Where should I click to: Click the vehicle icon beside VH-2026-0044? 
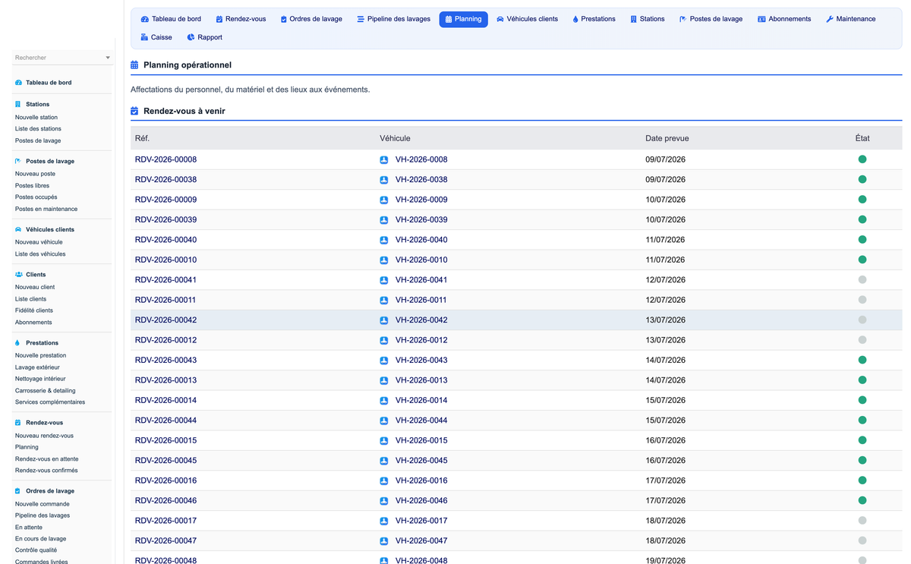pos(384,421)
